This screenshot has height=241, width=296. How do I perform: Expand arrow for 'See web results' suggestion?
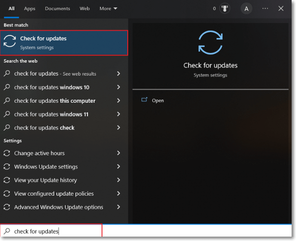point(118,74)
